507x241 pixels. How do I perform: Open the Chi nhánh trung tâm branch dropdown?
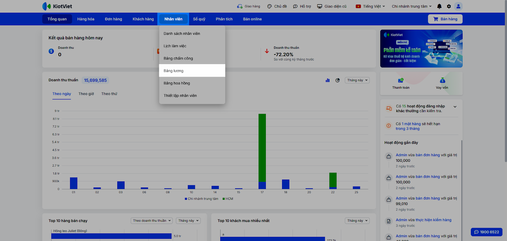[x=411, y=6]
